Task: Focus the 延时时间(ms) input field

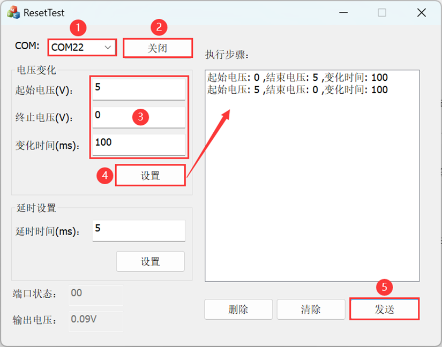Action: pos(139,231)
